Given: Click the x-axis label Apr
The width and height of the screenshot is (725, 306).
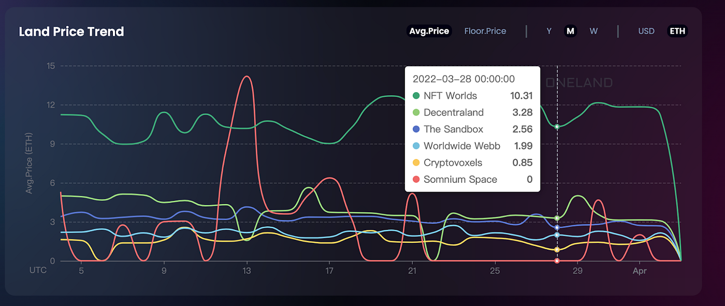Looking at the screenshot, I should pyautogui.click(x=640, y=271).
